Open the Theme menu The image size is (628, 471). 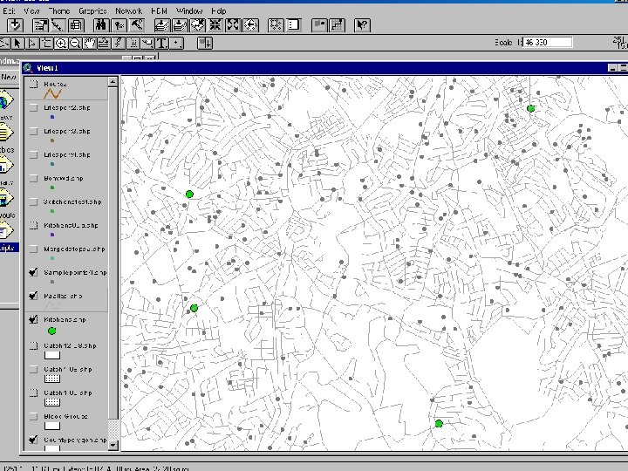[x=59, y=11]
